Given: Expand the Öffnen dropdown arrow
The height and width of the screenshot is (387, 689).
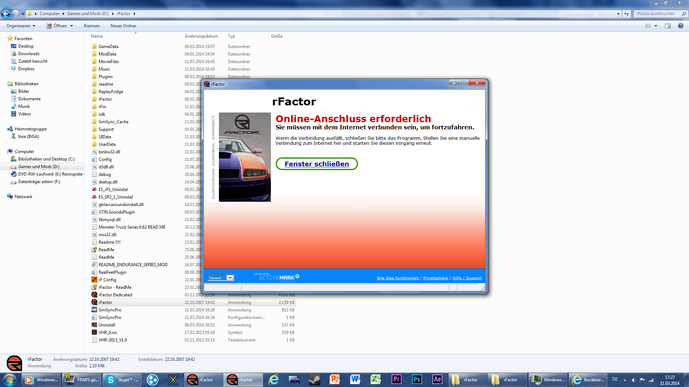Looking at the screenshot, I should click(72, 26).
